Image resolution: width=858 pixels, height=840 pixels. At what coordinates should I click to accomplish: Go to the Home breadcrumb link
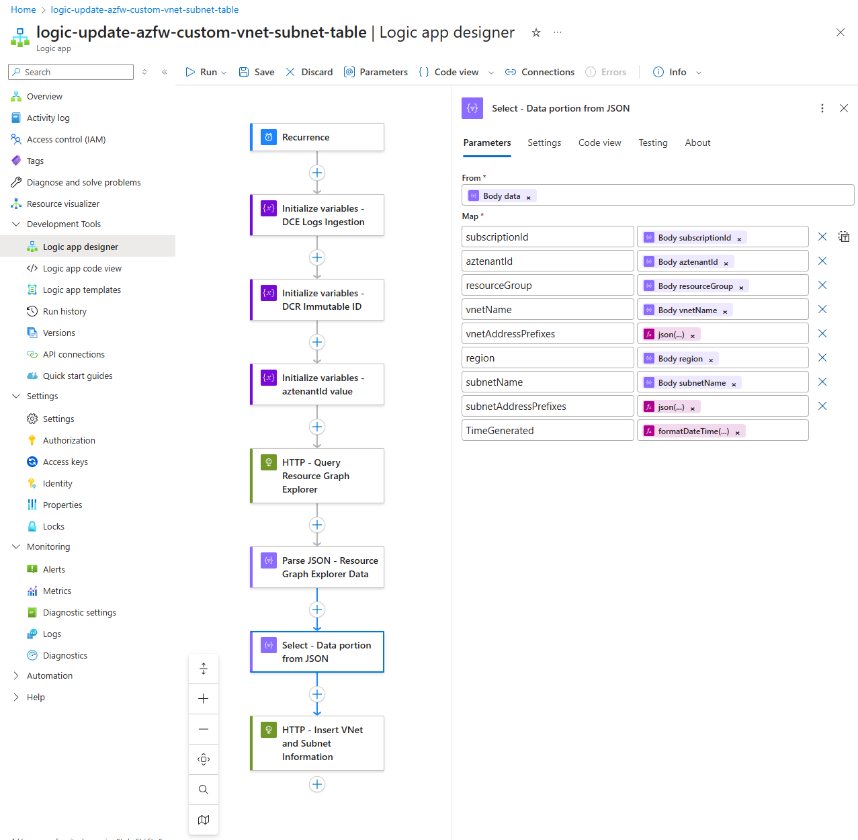point(24,9)
